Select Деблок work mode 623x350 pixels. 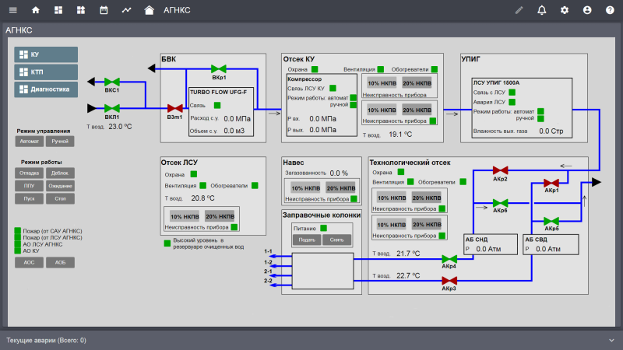coord(60,173)
